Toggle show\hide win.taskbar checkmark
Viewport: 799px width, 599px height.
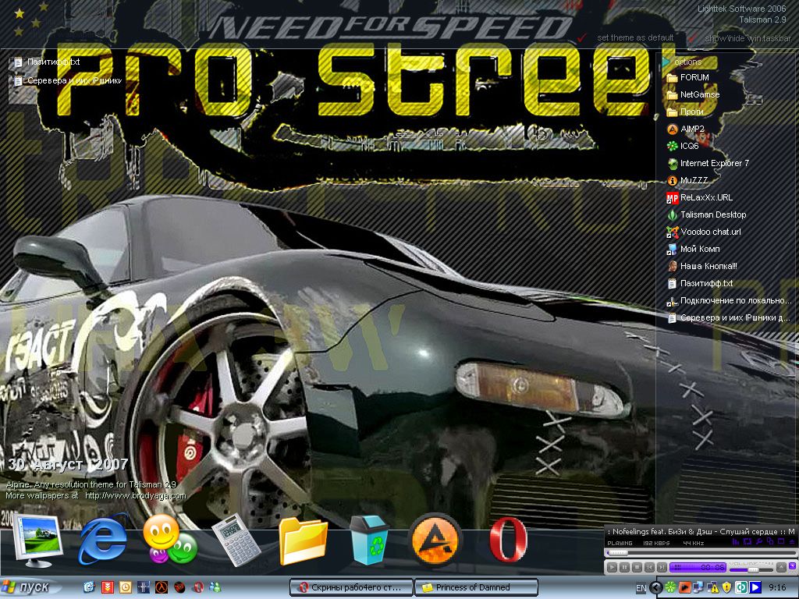692,37
